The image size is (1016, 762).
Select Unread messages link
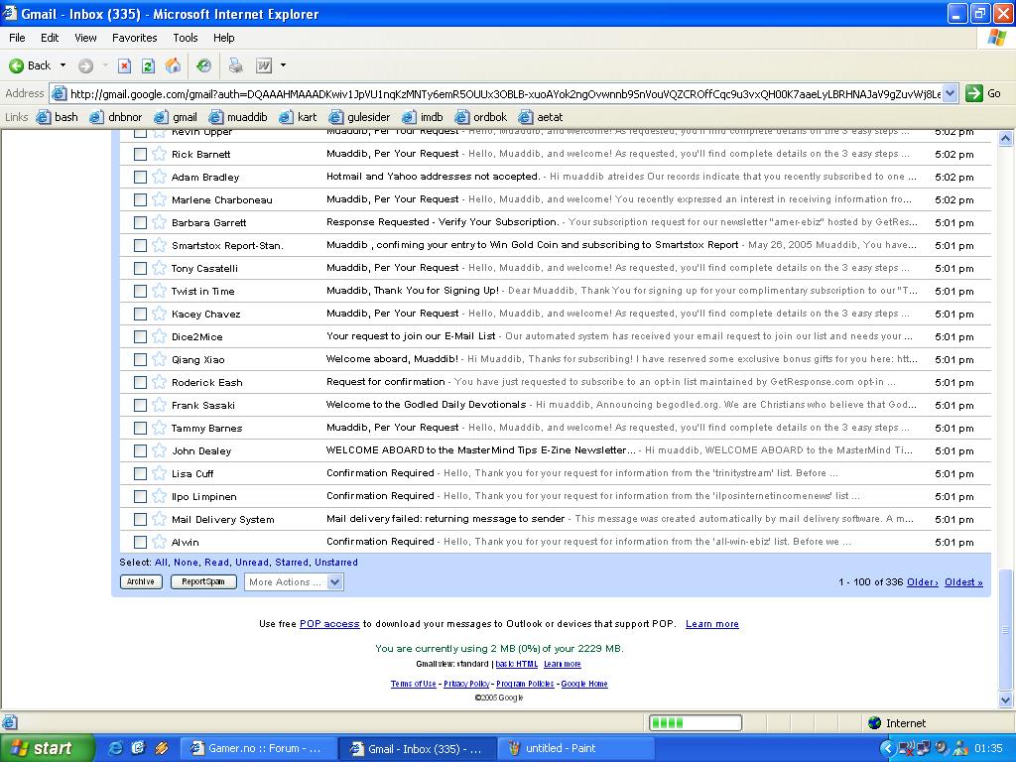click(251, 563)
